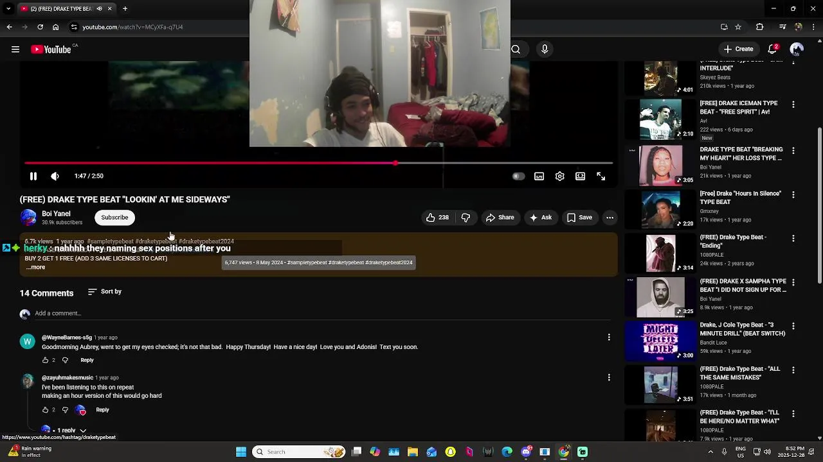Search with your voice microphone button
This screenshot has height=462, width=823.
coord(545,49)
